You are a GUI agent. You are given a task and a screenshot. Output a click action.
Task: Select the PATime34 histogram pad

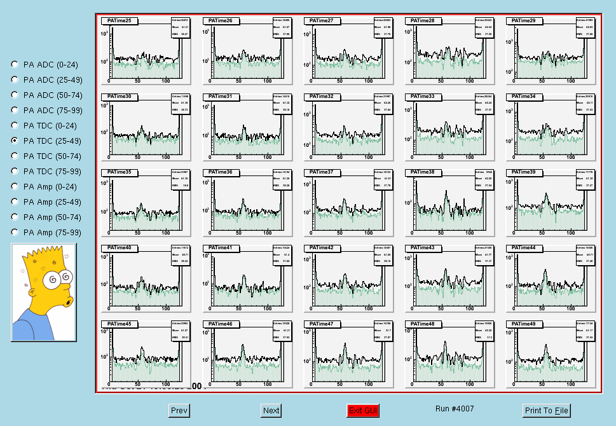point(551,127)
